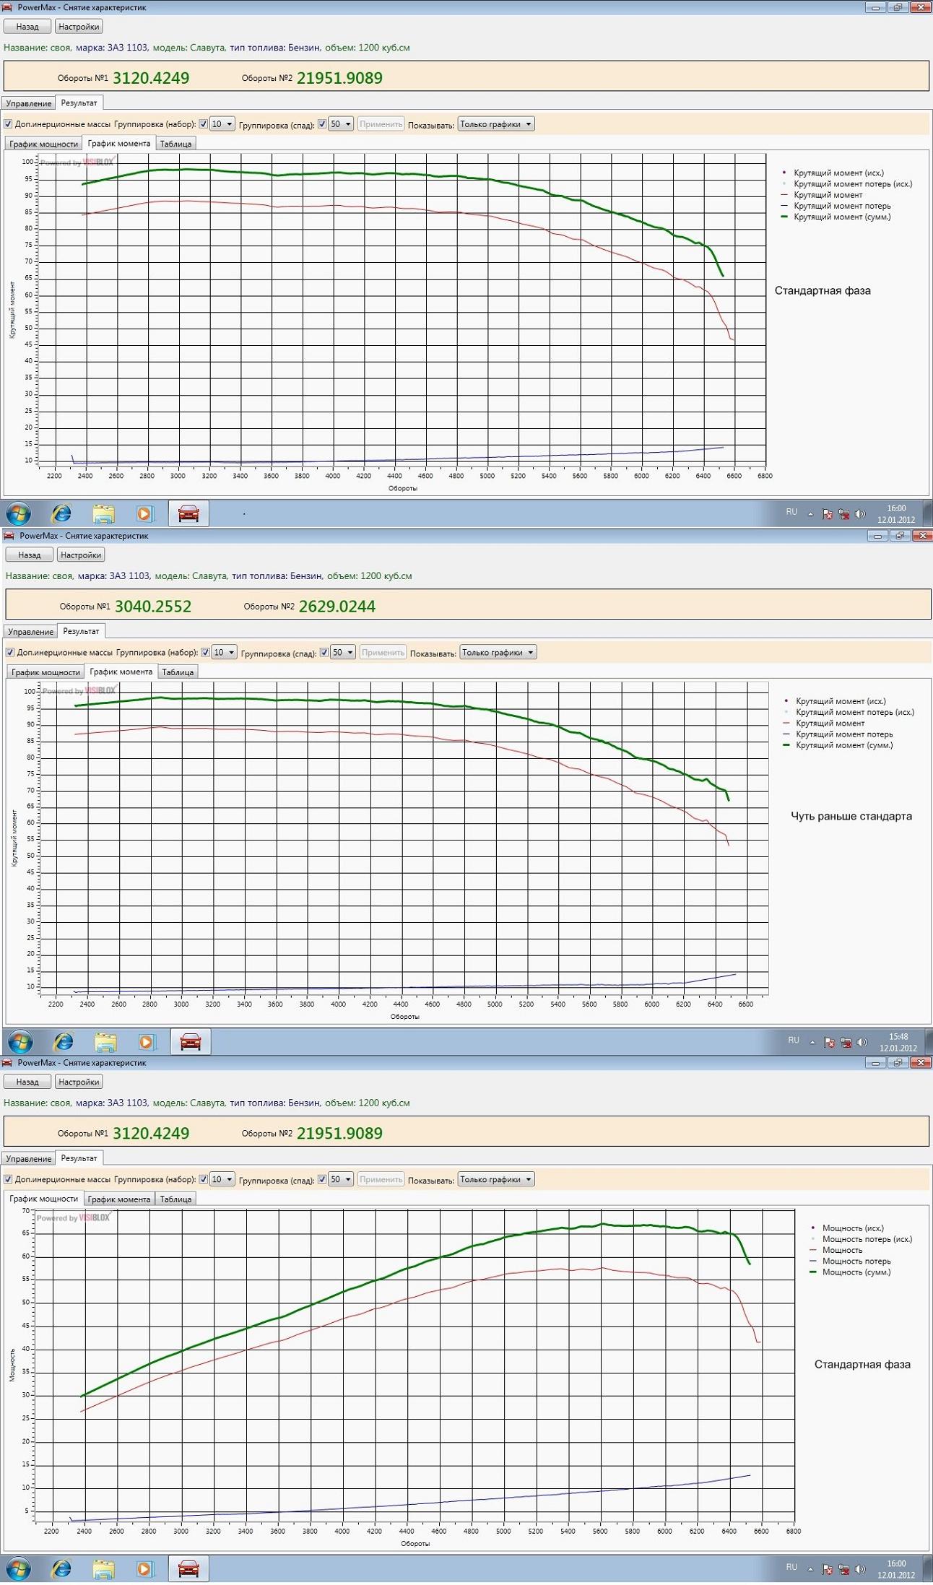Viewport: 933px width, 1585px height.
Task: Open the 50 grouping dropdown in the 3040.2552 window
Action: pyautogui.click(x=343, y=652)
